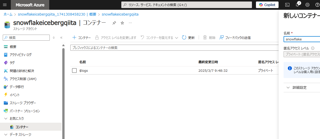Check the $logs row checkbox
The height and width of the screenshot is (139, 320).
(x=74, y=71)
